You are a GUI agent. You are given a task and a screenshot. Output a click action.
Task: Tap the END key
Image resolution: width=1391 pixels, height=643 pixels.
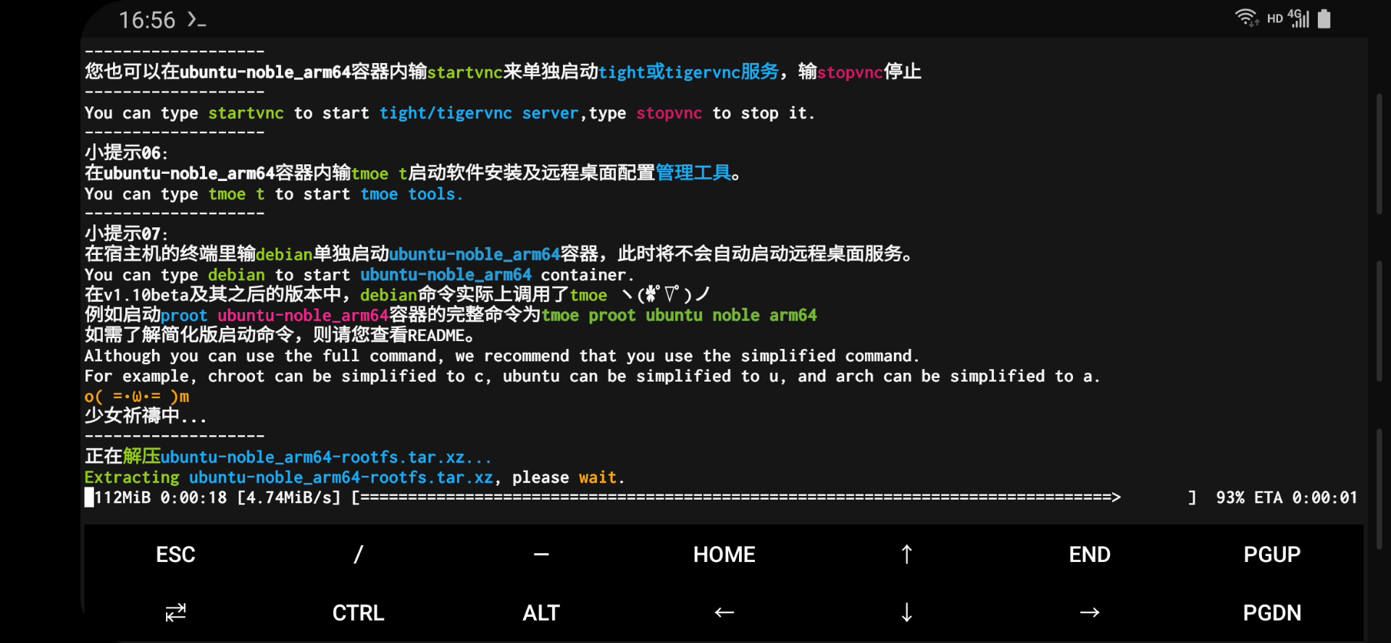(1089, 555)
